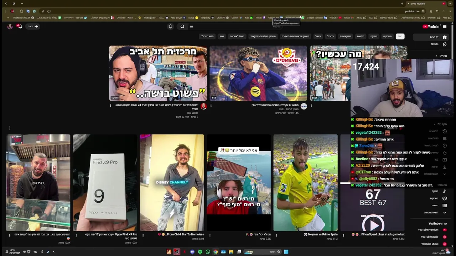
Task: Open a new browser tab with plus
Action: click(402, 4)
